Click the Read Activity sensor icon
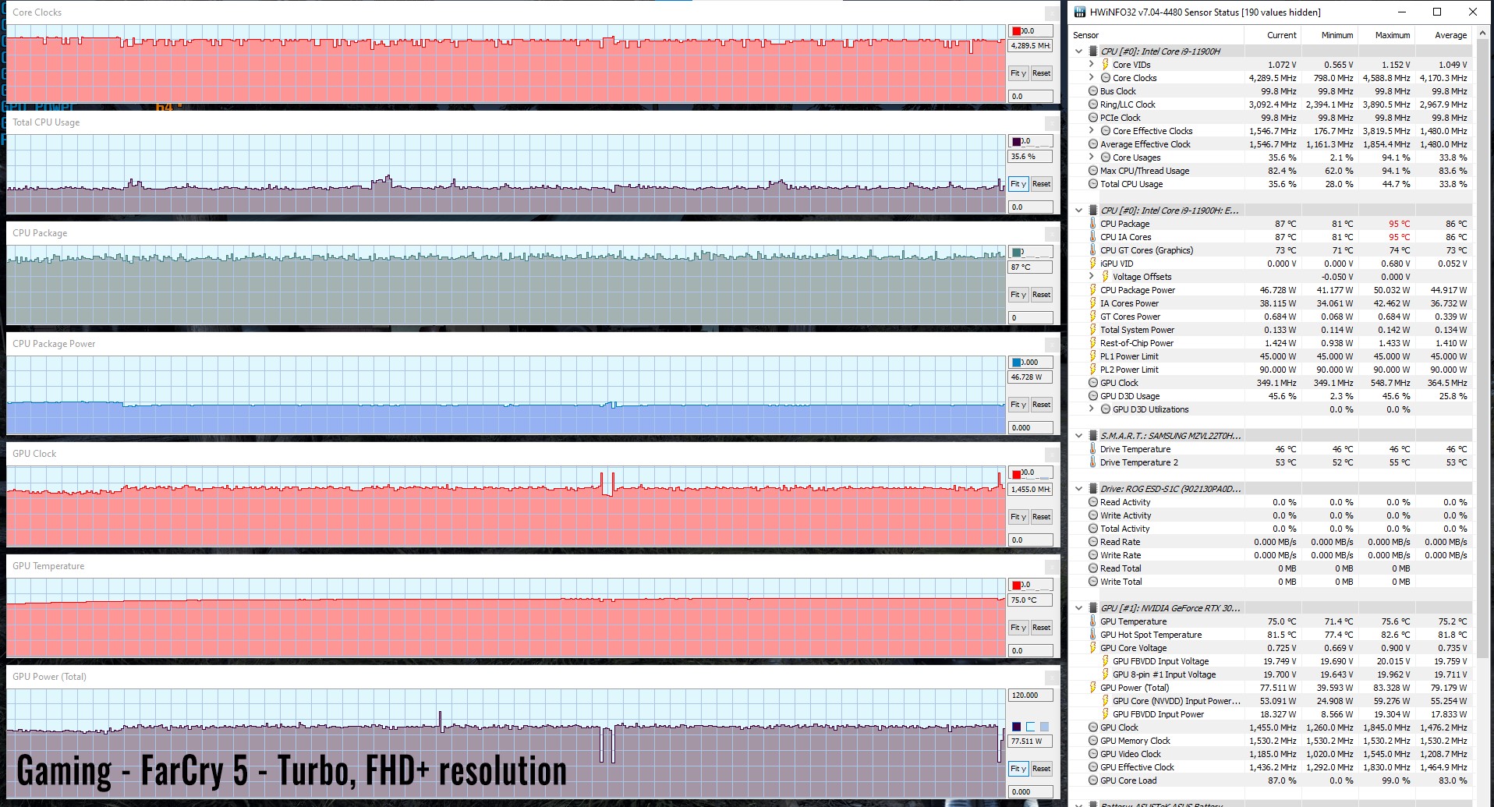The height and width of the screenshot is (807, 1494). (1093, 502)
